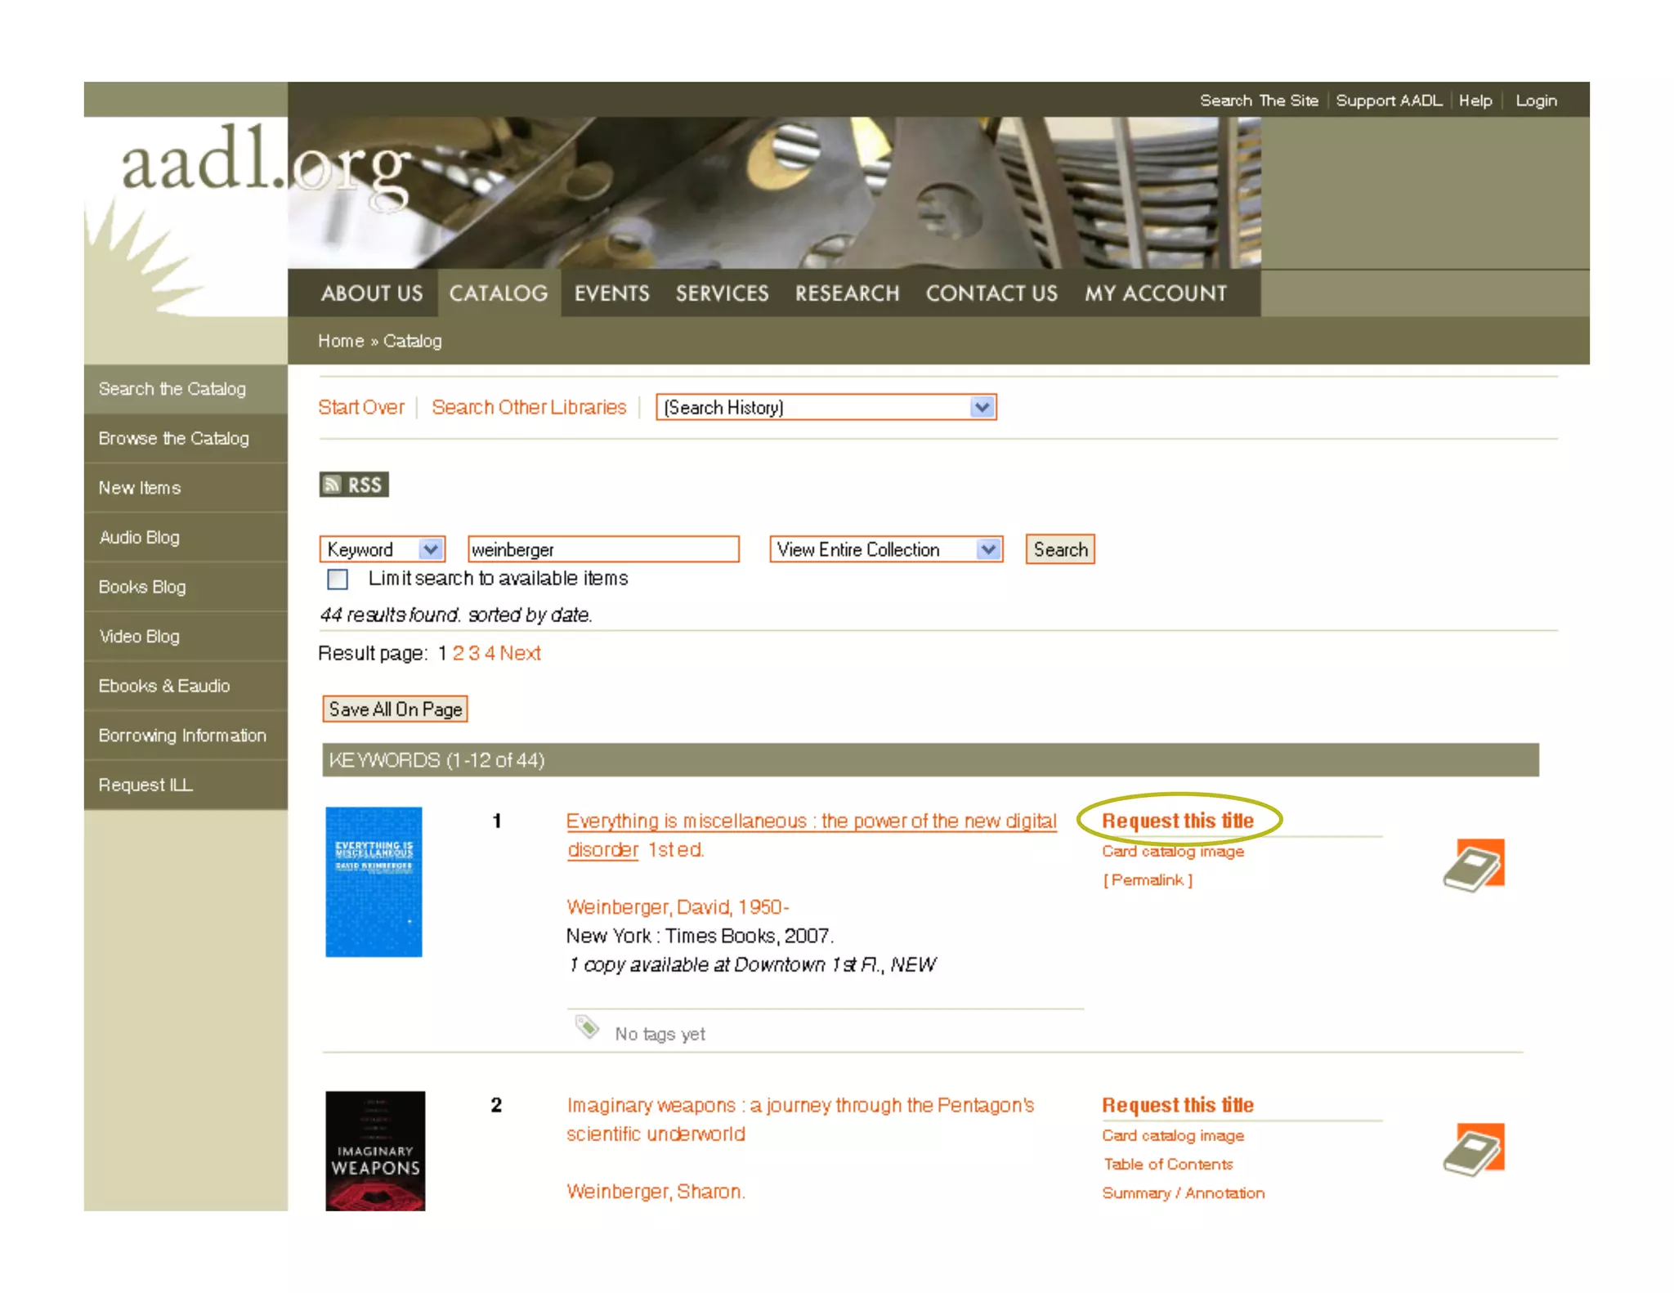Go to Next result page
Image resolution: width=1674 pixels, height=1293 pixels.
click(520, 653)
